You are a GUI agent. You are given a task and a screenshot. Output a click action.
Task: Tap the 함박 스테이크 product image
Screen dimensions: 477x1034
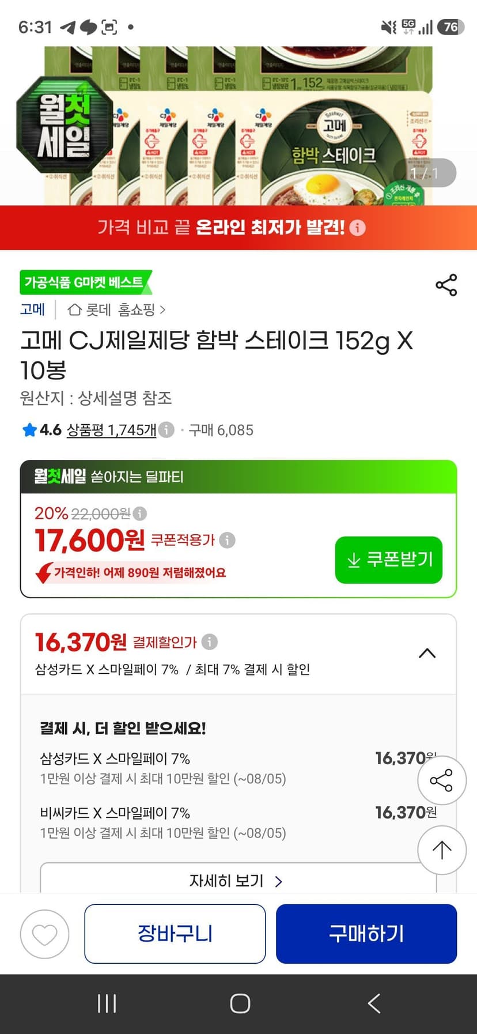click(x=238, y=126)
